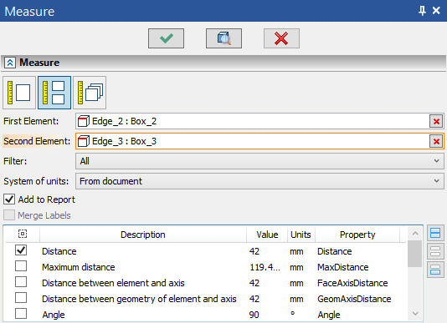Check the Maximum distance row checkbox

(21, 266)
